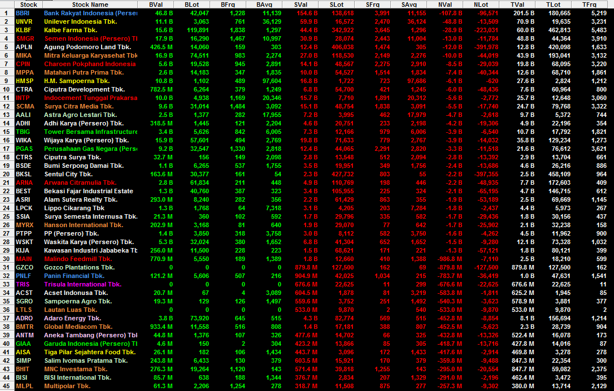Click Tiga Pilar Sejahtera Food name
The height and width of the screenshot is (391, 614).
[x=90, y=352]
